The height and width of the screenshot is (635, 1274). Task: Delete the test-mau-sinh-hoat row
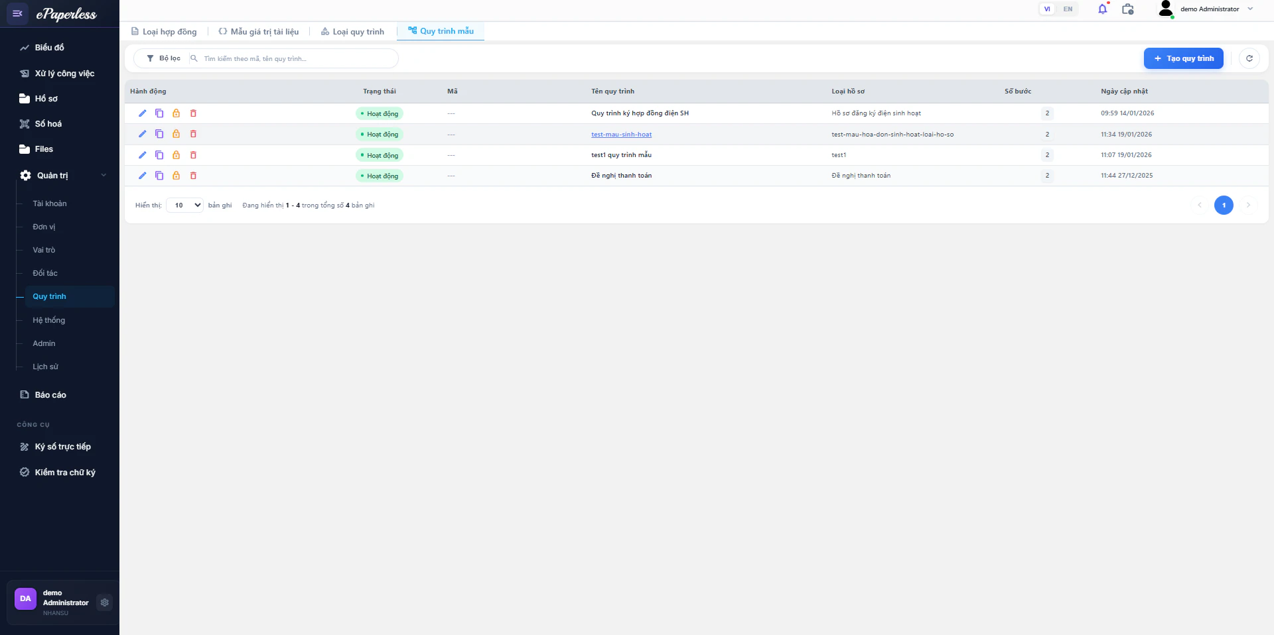click(194, 134)
